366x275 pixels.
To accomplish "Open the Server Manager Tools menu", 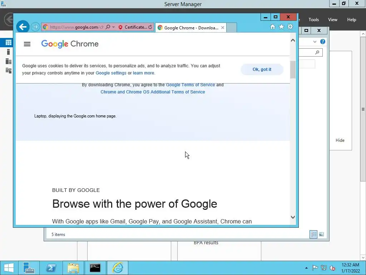I will 314,20.
